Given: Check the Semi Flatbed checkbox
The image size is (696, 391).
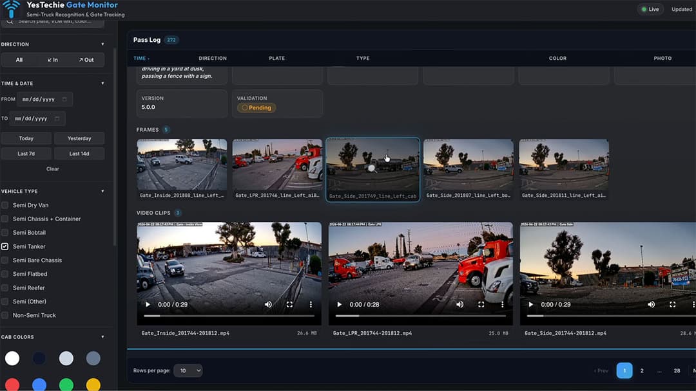Looking at the screenshot, I should (x=5, y=274).
